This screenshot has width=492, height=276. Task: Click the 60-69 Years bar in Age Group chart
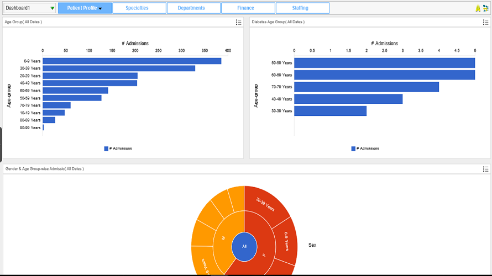tap(75, 91)
